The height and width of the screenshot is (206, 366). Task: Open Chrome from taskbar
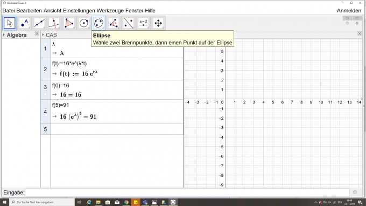click(x=126, y=202)
